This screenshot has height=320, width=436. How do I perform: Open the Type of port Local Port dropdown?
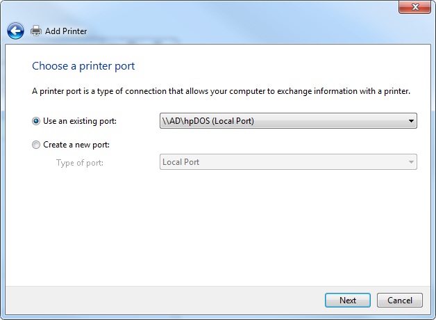pos(288,162)
